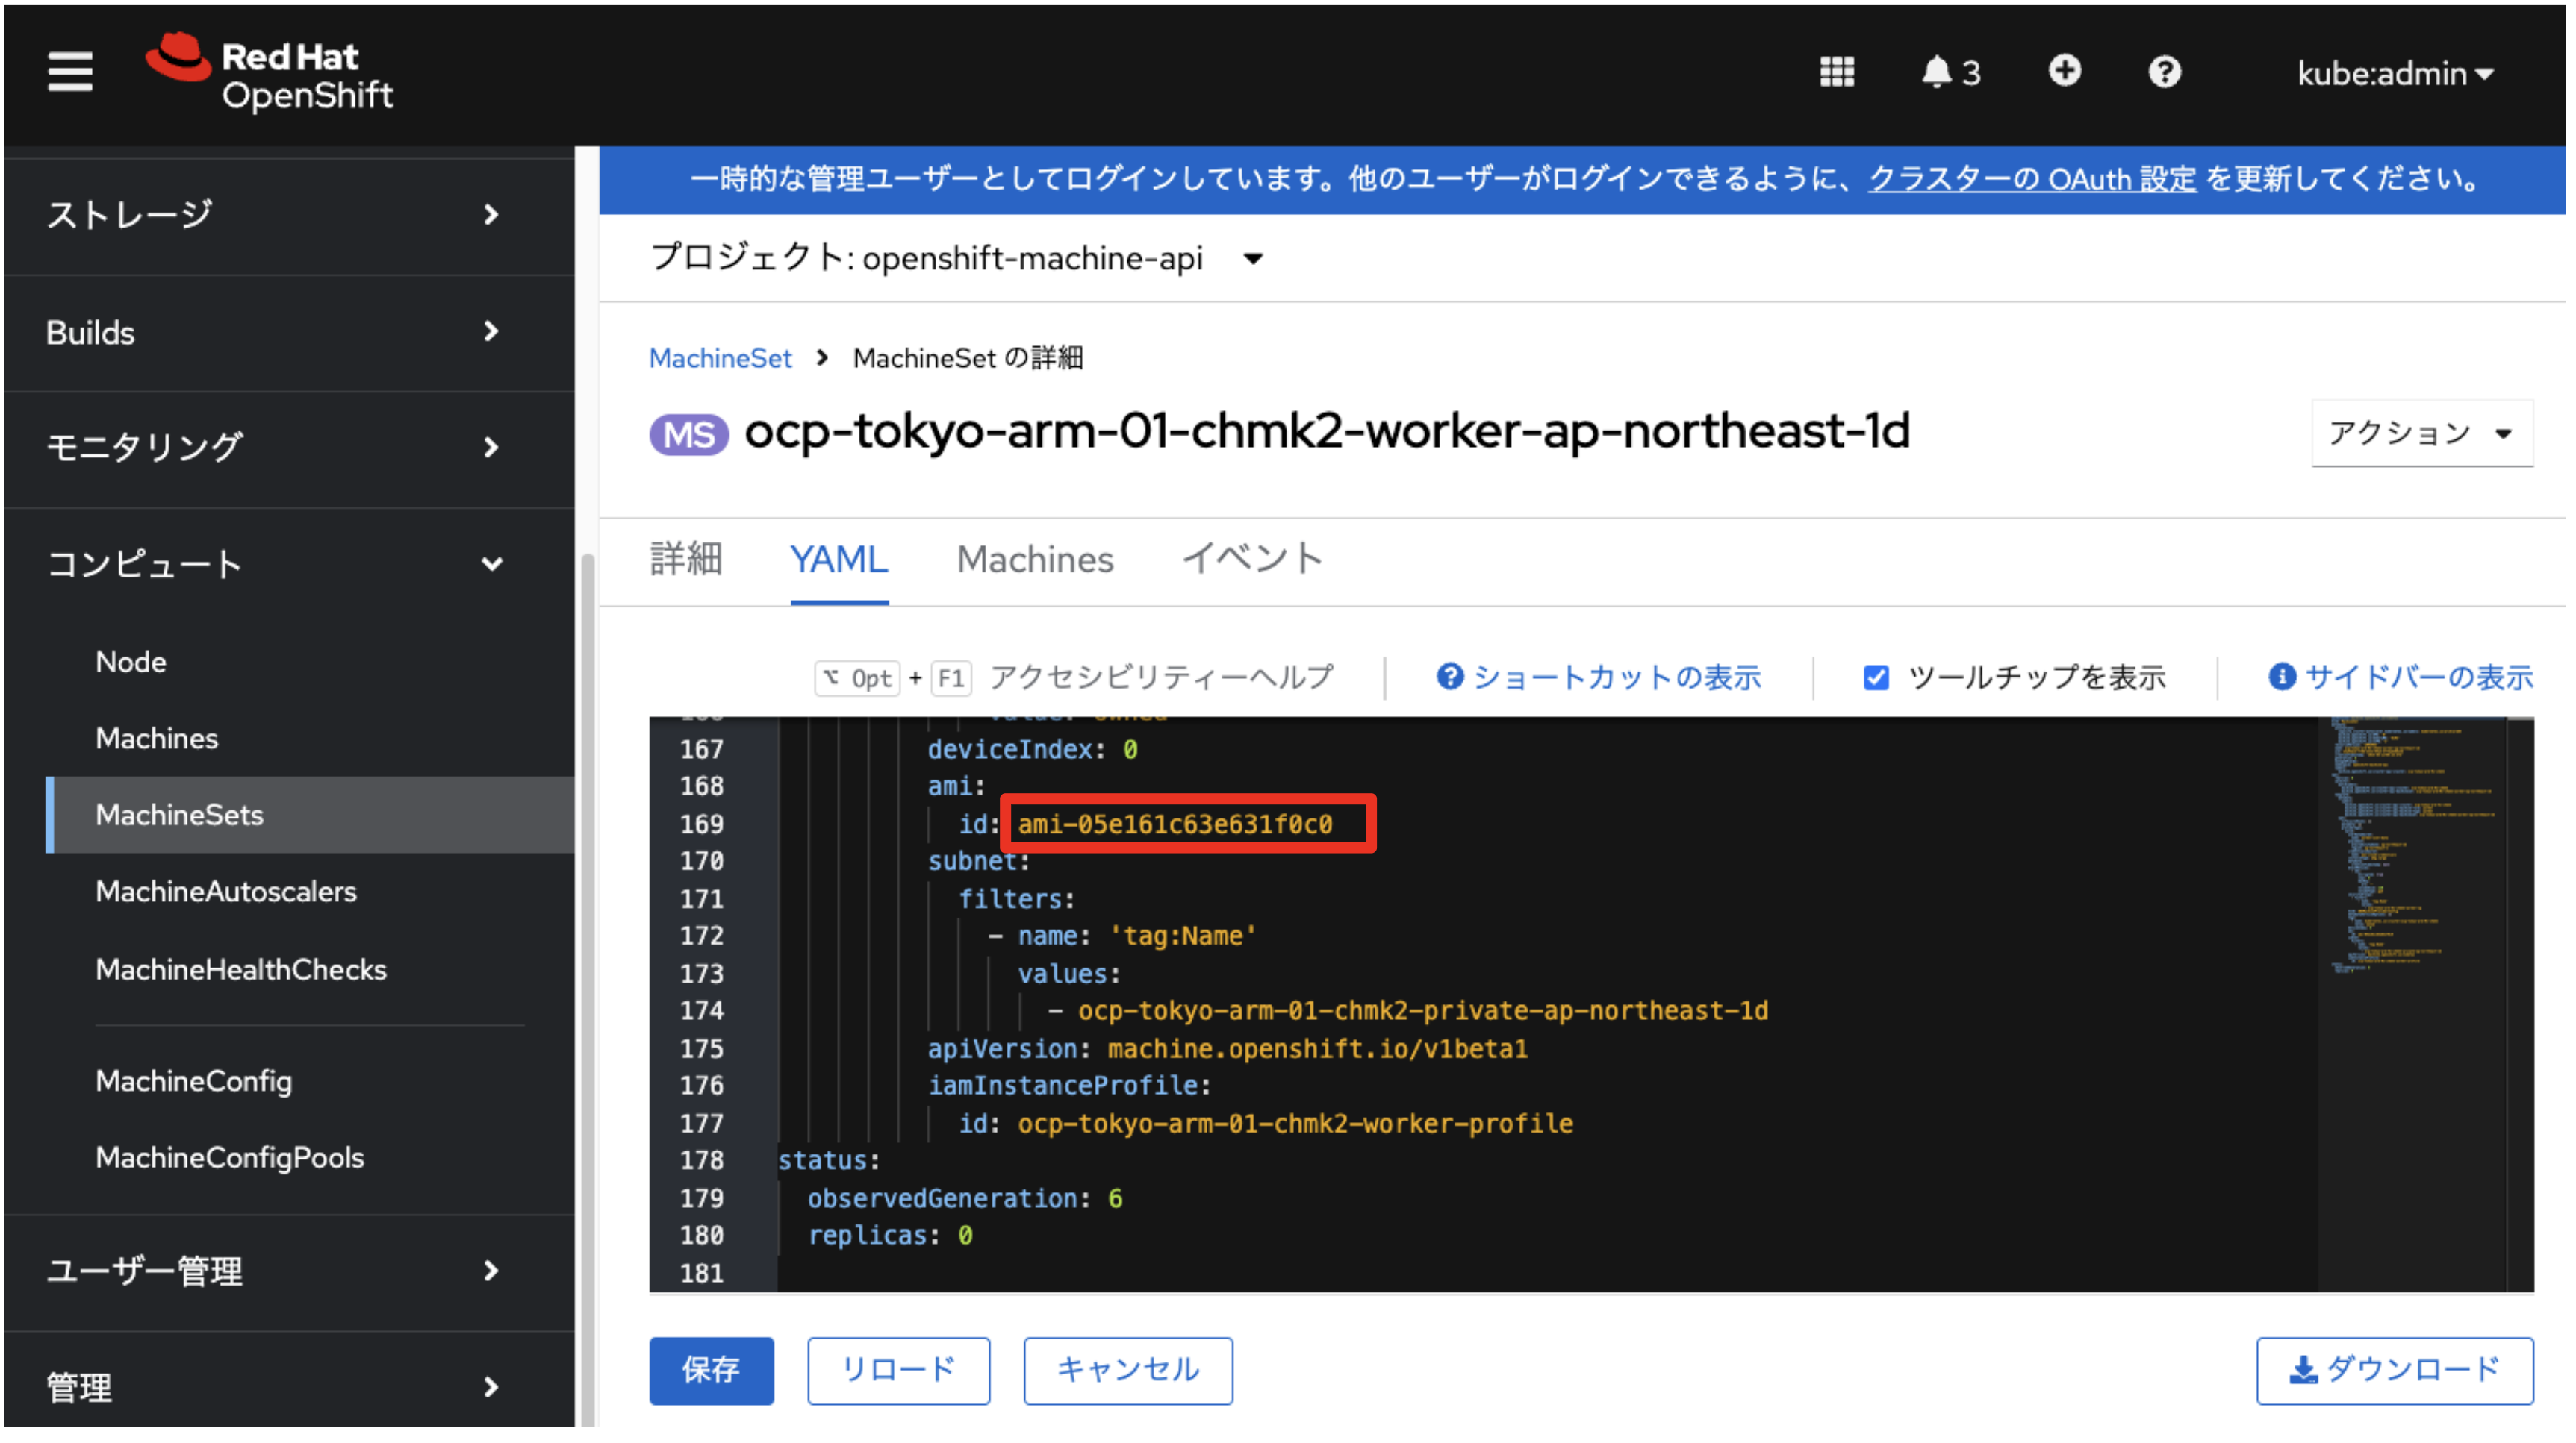Expand the Builds navigation section
Screen dimensions: 2576x1443
pyautogui.click(x=289, y=333)
